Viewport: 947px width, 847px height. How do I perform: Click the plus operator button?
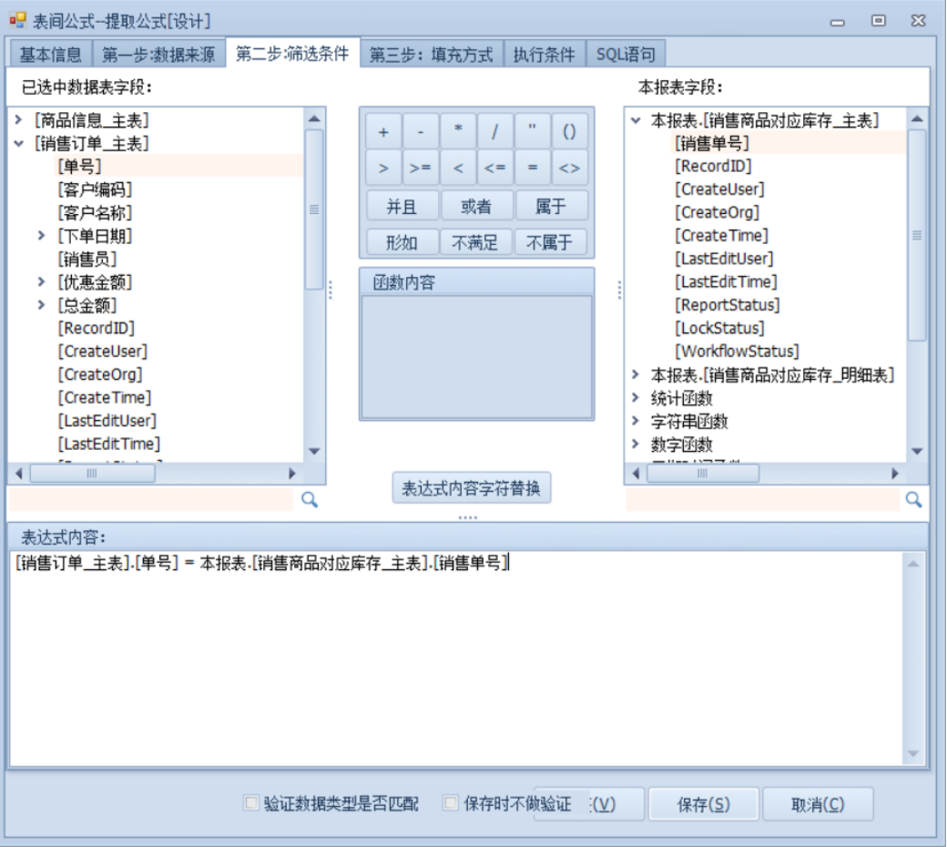tap(383, 132)
